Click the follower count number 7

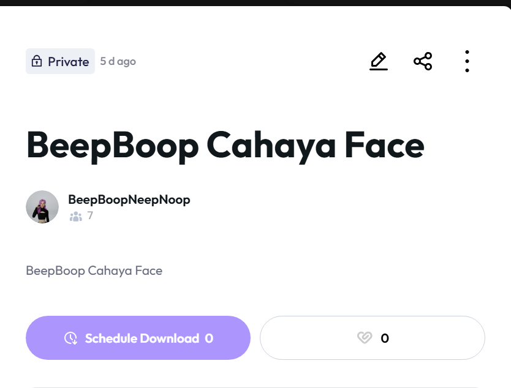[90, 215]
